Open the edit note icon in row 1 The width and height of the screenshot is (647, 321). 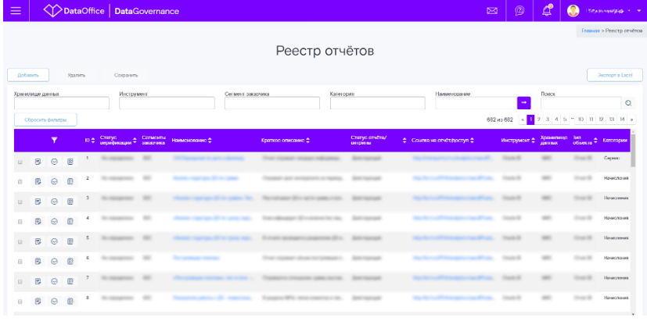click(x=38, y=162)
